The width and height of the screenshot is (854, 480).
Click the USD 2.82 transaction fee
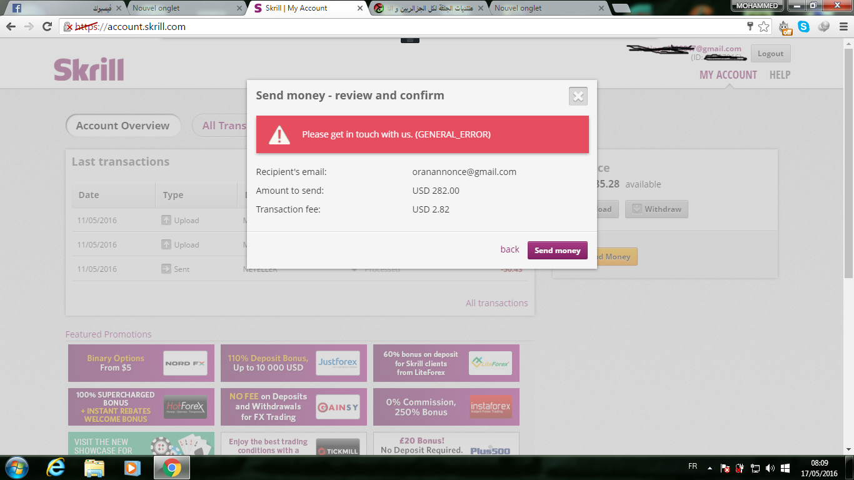[431, 209]
